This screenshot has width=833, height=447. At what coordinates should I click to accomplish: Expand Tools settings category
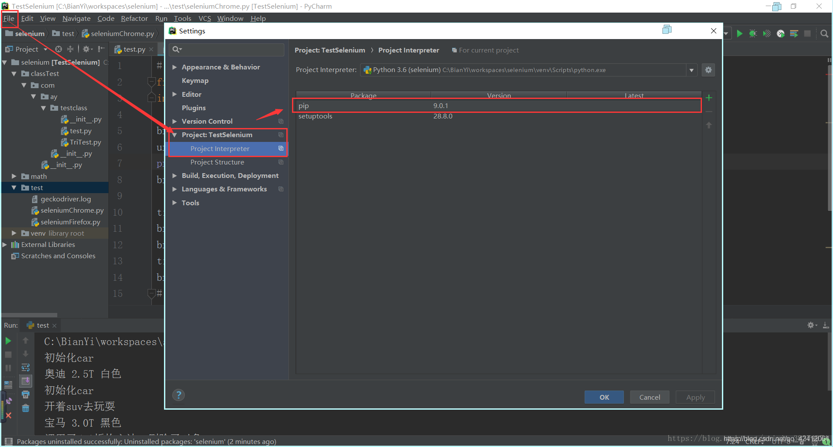[x=174, y=203]
